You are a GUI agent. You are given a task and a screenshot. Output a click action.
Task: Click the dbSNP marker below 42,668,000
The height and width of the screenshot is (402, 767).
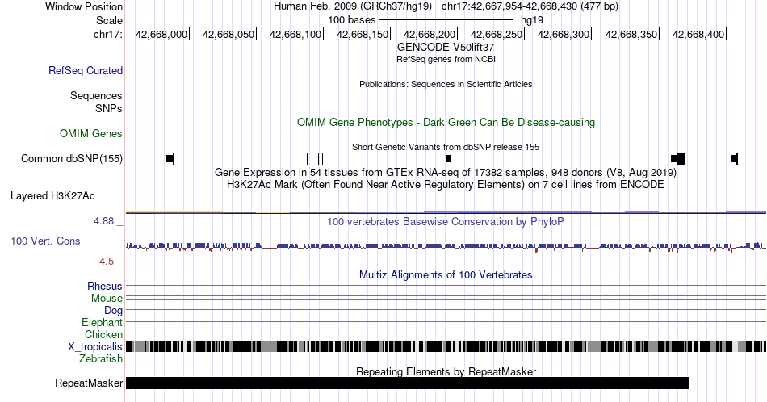coord(170,158)
